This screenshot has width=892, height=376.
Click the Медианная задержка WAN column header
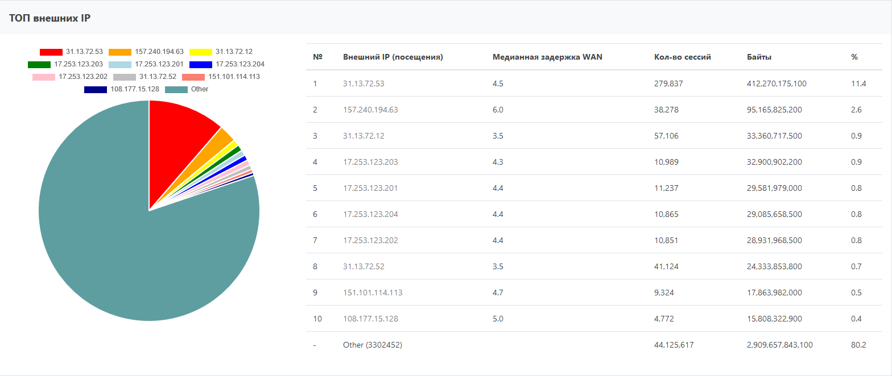547,57
